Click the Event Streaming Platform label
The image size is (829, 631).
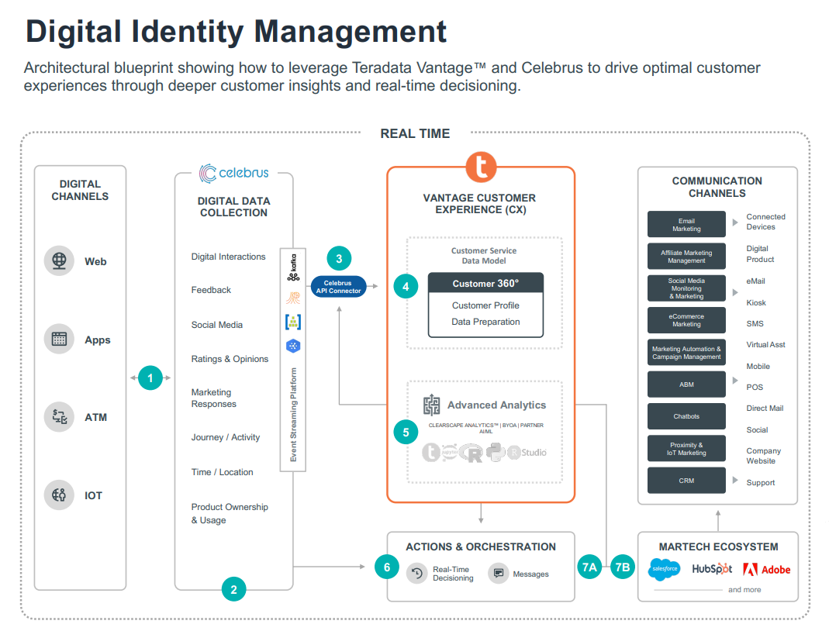pyautogui.click(x=293, y=414)
